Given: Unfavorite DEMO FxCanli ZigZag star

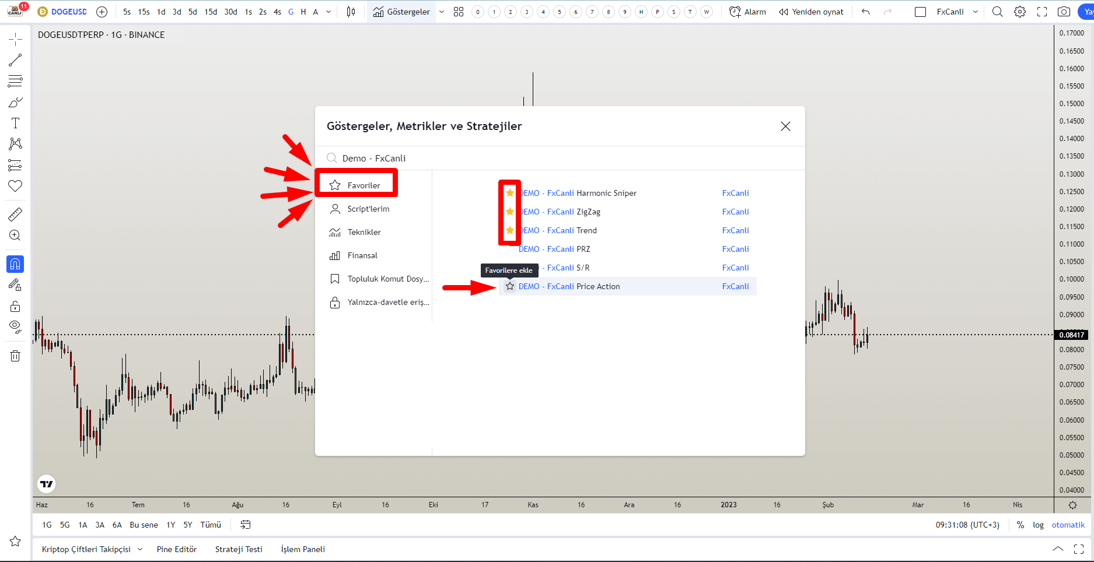Looking at the screenshot, I should (x=510, y=212).
